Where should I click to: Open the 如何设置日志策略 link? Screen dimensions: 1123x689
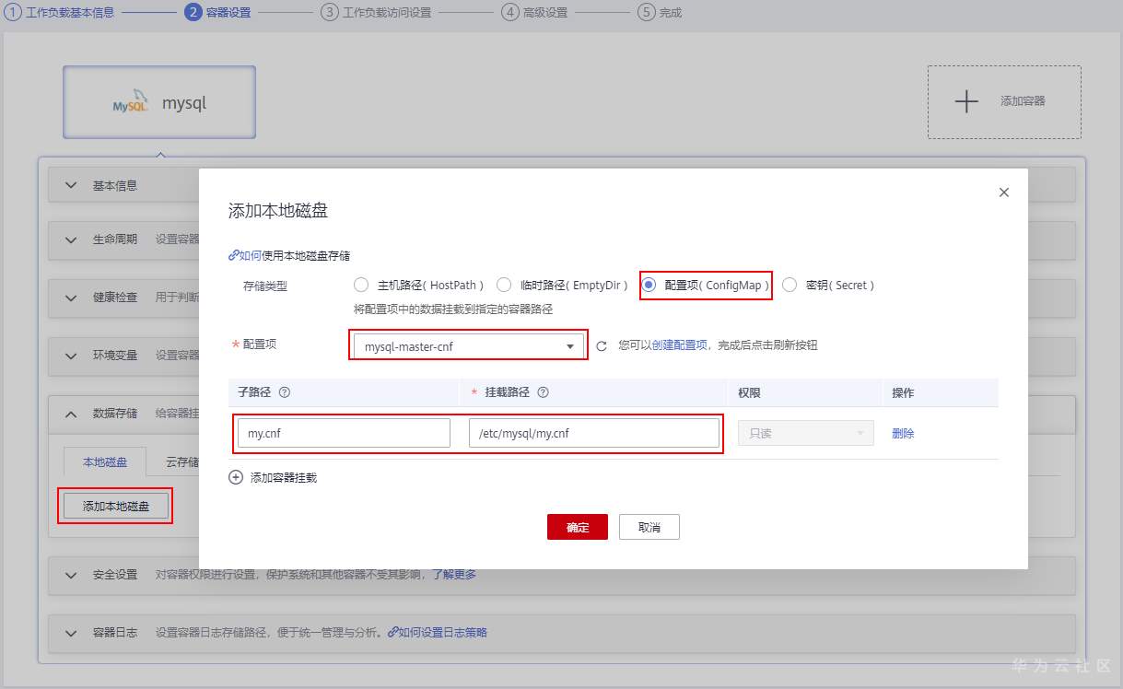(x=438, y=633)
